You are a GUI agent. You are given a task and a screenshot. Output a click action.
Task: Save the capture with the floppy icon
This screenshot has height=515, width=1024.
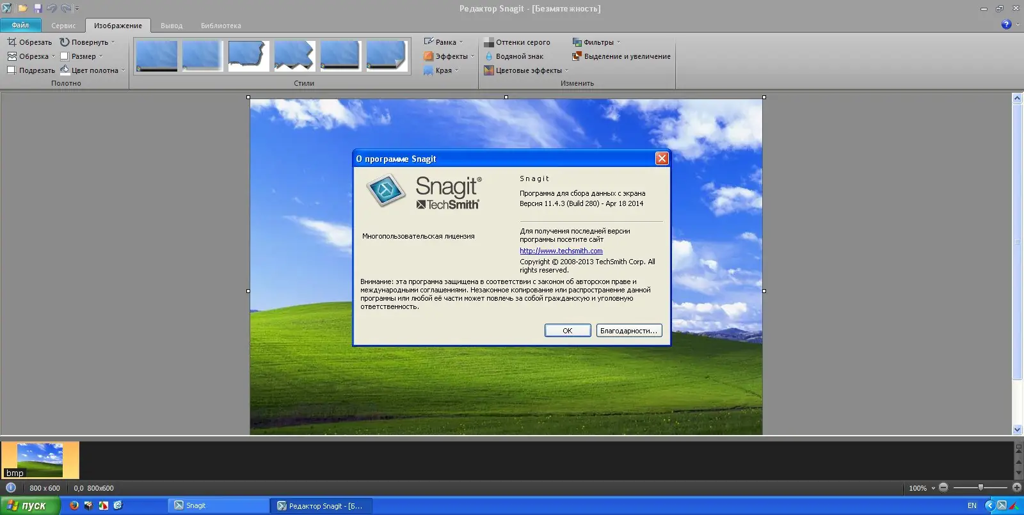coord(38,8)
